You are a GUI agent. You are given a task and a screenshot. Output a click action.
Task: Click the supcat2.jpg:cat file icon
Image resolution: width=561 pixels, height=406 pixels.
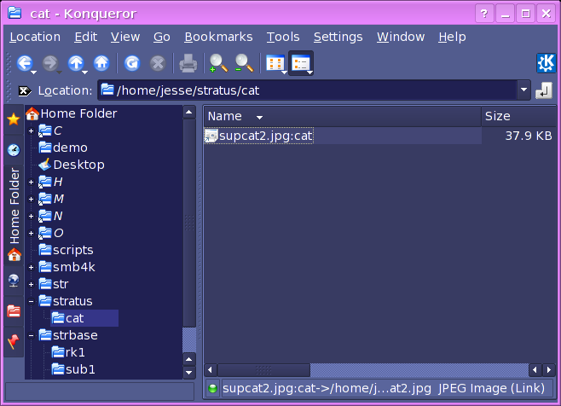[211, 136]
